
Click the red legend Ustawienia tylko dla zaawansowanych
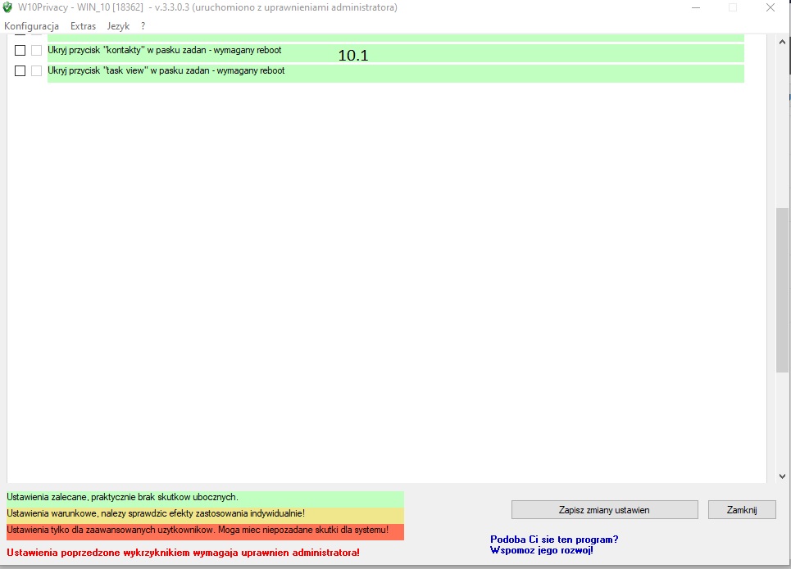click(x=205, y=531)
